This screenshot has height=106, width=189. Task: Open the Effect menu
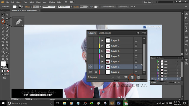point(38,2)
